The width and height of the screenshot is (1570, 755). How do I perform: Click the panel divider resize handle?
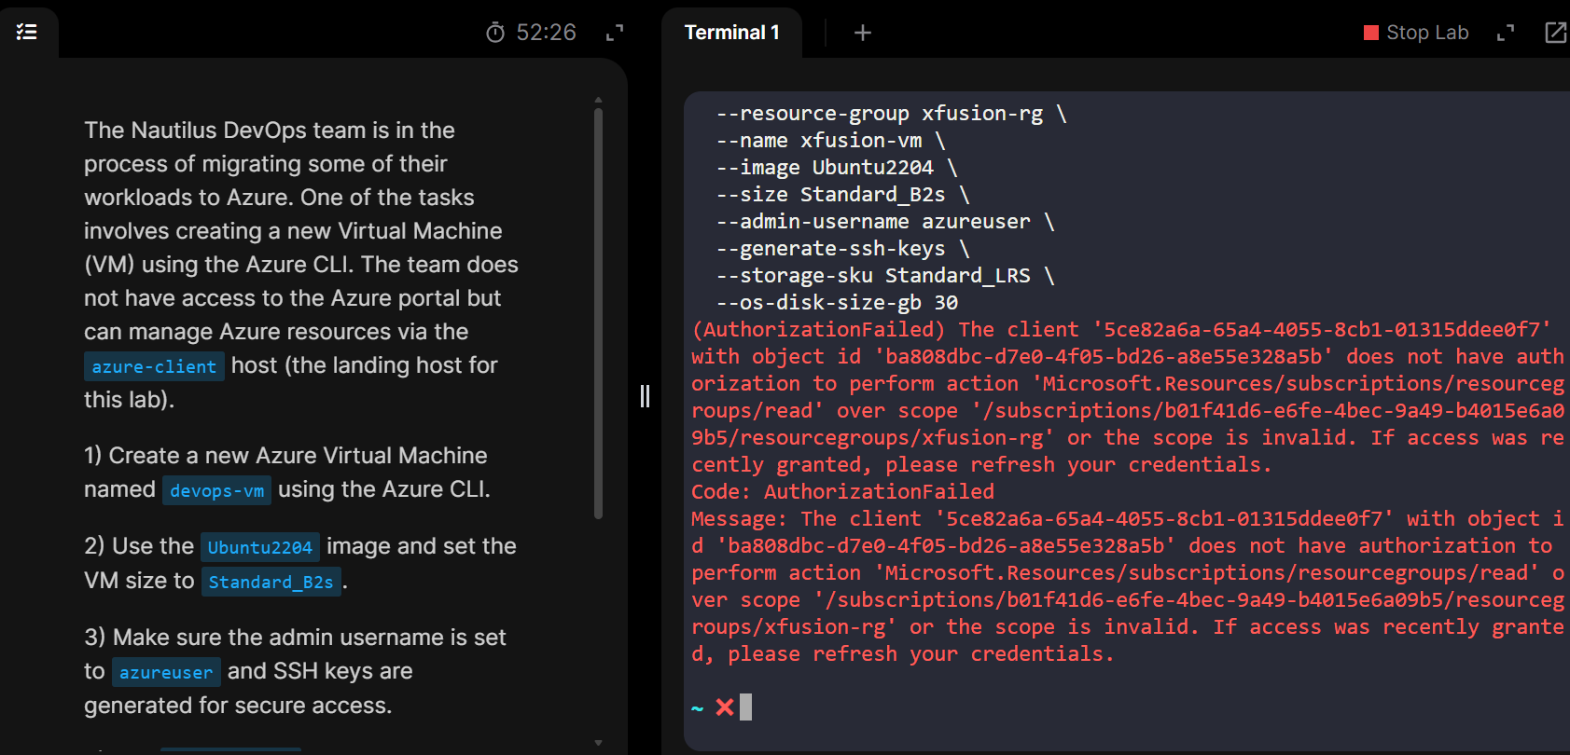click(x=645, y=396)
